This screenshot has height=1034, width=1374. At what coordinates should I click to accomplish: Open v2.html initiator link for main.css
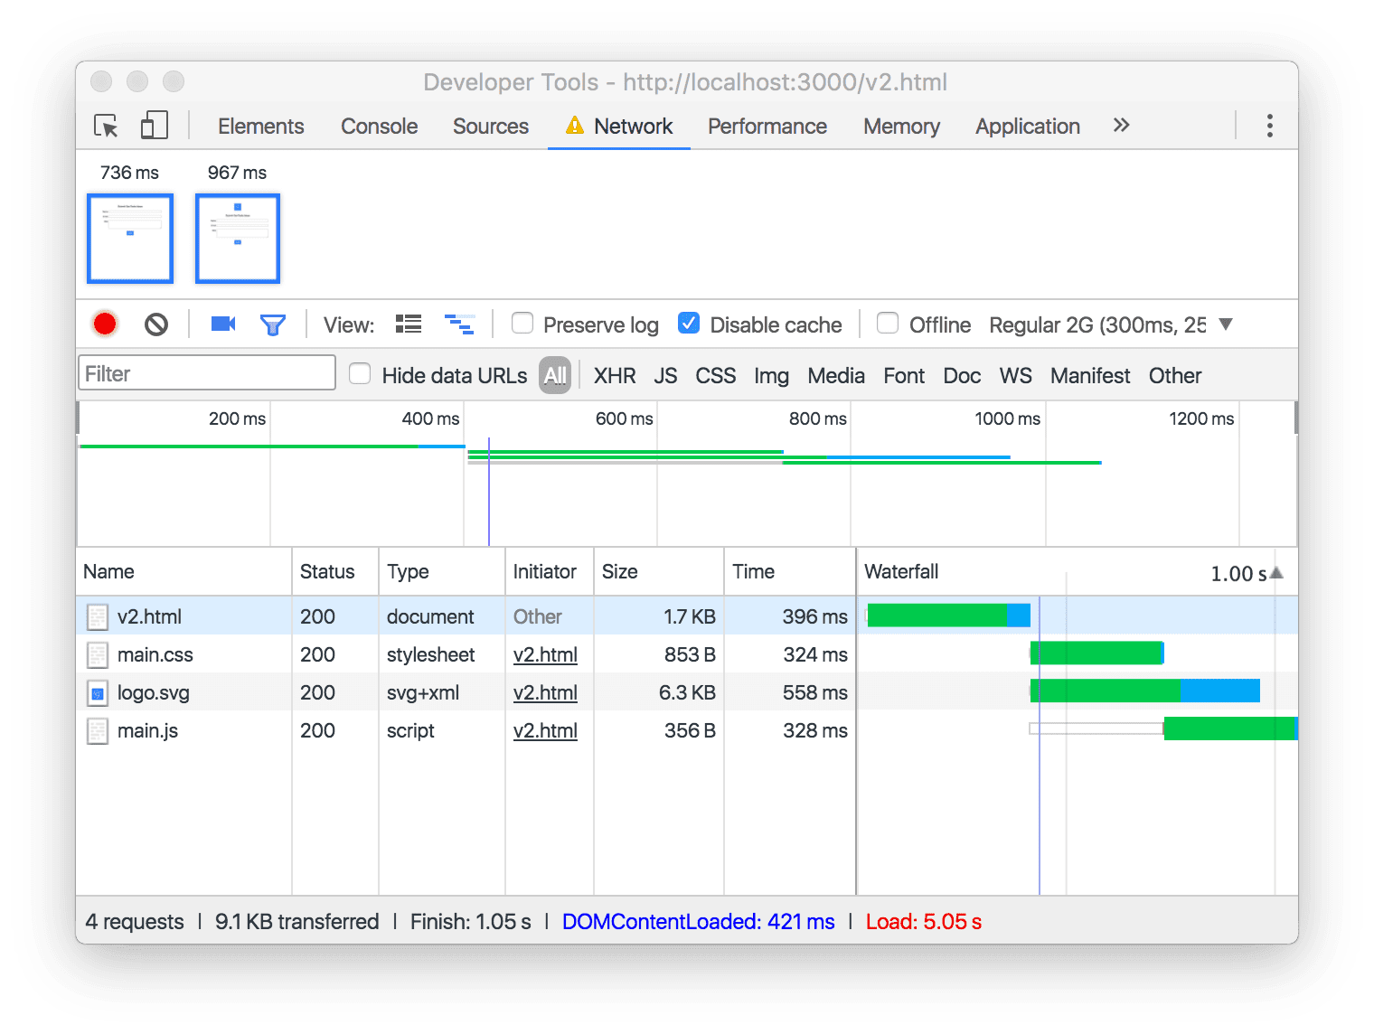(x=545, y=654)
